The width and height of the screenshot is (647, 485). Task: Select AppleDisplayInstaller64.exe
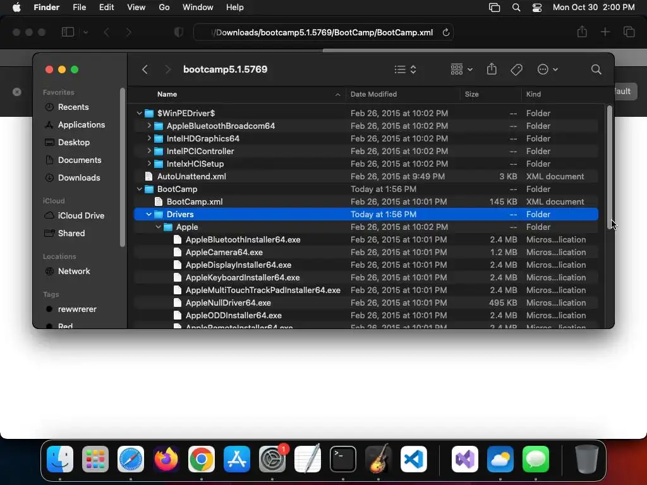(366, 265)
